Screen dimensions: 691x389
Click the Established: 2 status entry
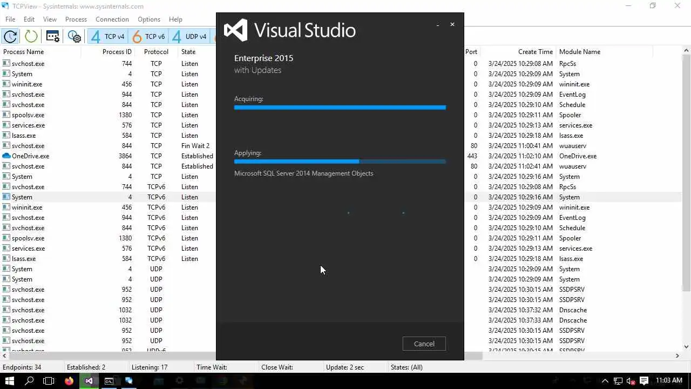pos(86,367)
